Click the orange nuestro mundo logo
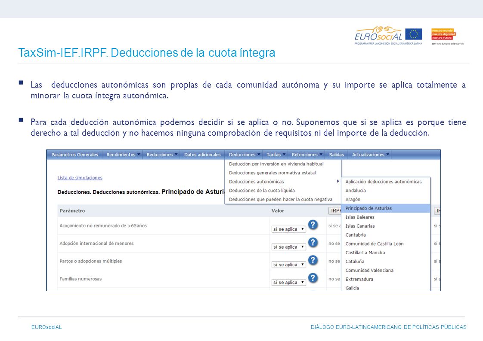Viewport: 483px width, 341px height. [443, 34]
